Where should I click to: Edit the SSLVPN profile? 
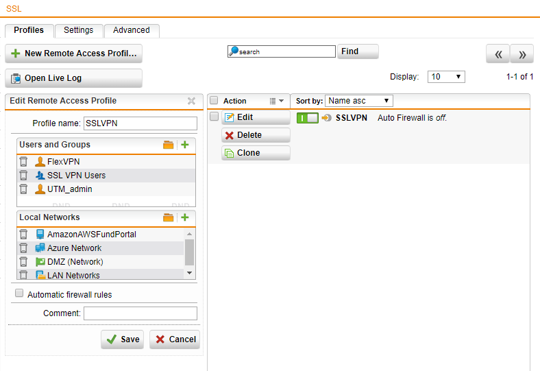(256, 117)
